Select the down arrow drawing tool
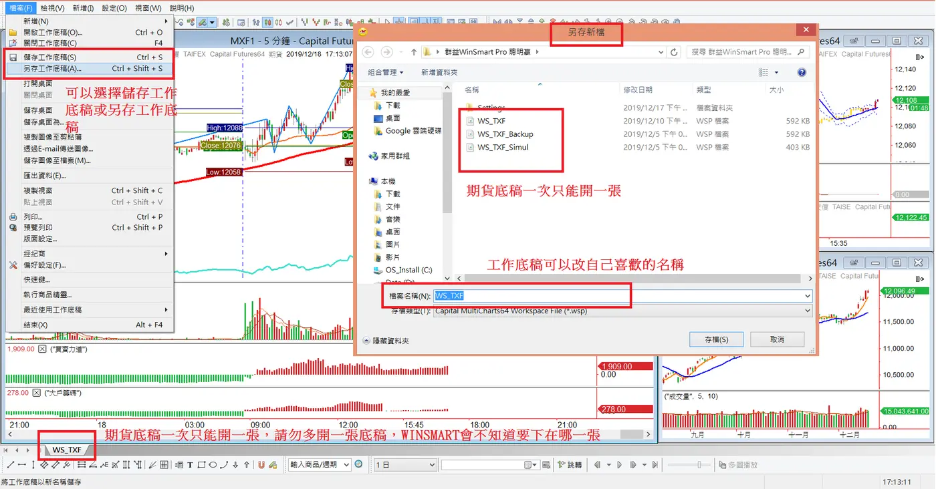Viewport: 936px width, 489px height. pyautogui.click(x=235, y=465)
